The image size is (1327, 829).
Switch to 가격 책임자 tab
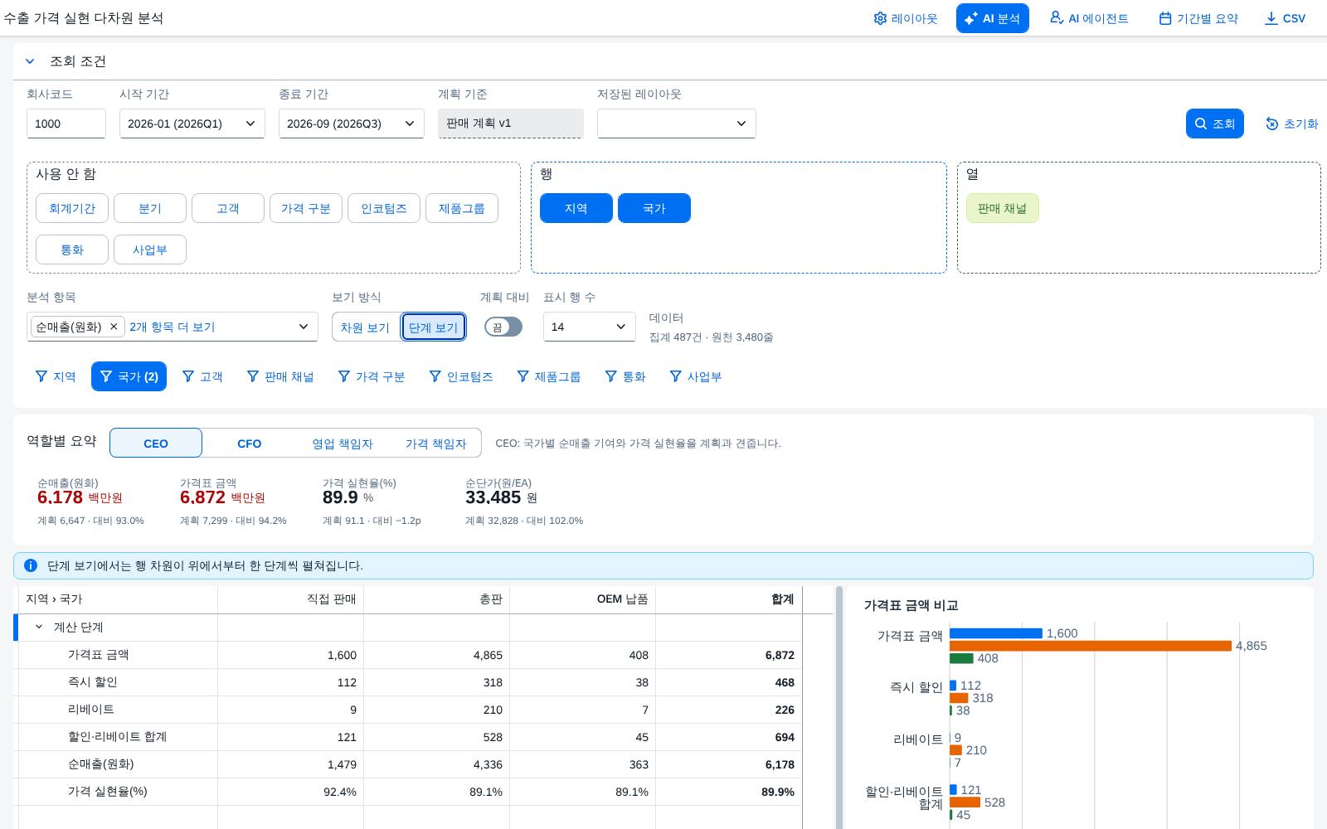pyautogui.click(x=435, y=444)
